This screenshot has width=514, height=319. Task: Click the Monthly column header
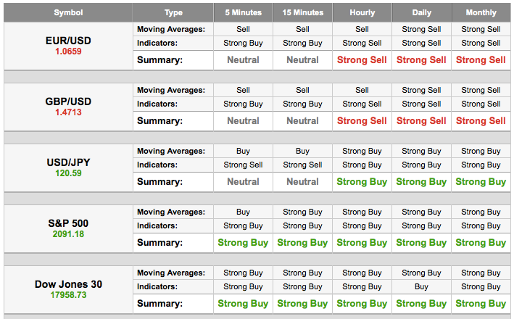pyautogui.click(x=481, y=12)
